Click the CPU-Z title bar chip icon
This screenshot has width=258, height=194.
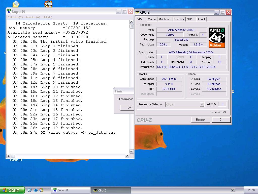[x=137, y=12]
